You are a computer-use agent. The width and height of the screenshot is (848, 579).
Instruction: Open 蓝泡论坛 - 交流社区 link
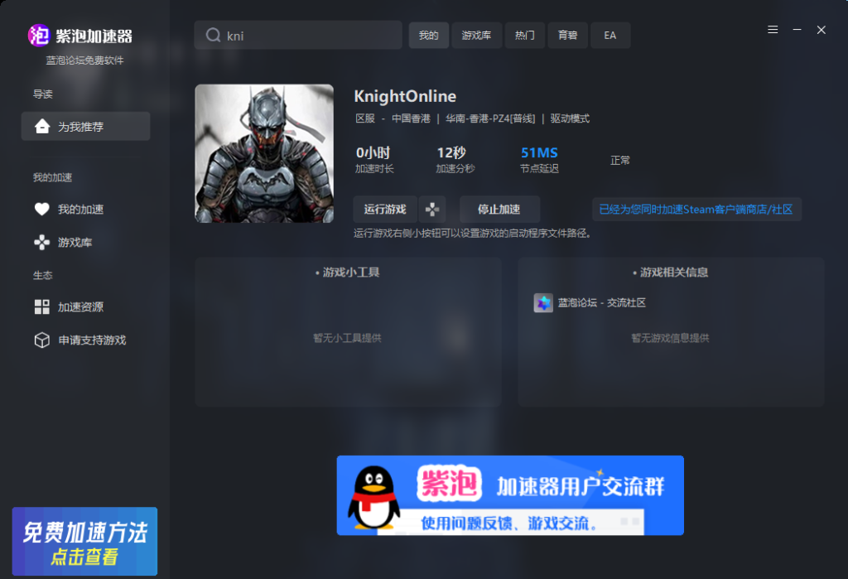point(601,302)
